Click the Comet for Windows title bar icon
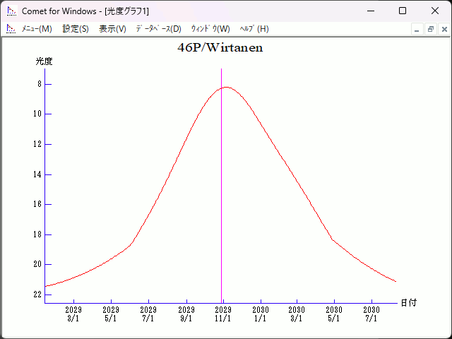Image resolution: width=452 pixels, height=339 pixels. tap(11, 11)
